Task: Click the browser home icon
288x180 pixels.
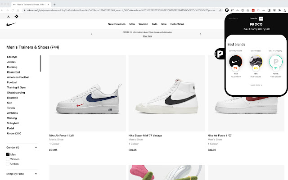Action: [x=18, y=10]
